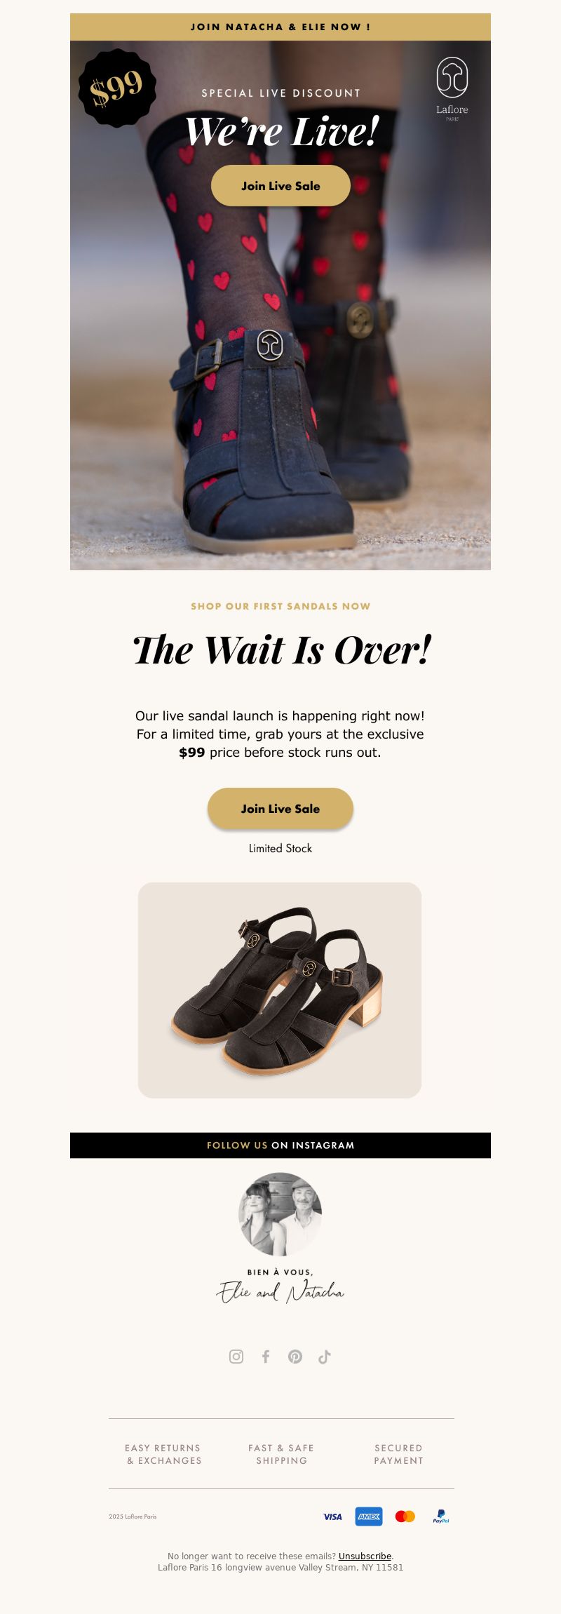Viewport: 561px width, 1614px height.
Task: Open the Follow Us on Instagram banner
Action: pyautogui.click(x=280, y=1145)
